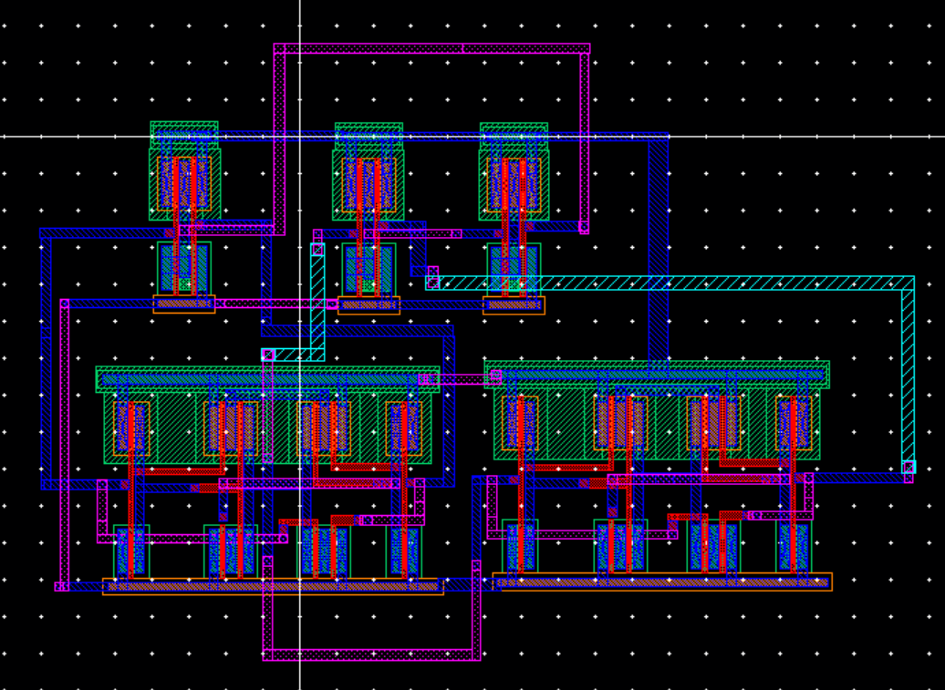
Task: Select the tall magenta vertical wire on the left
Action: click(65, 444)
